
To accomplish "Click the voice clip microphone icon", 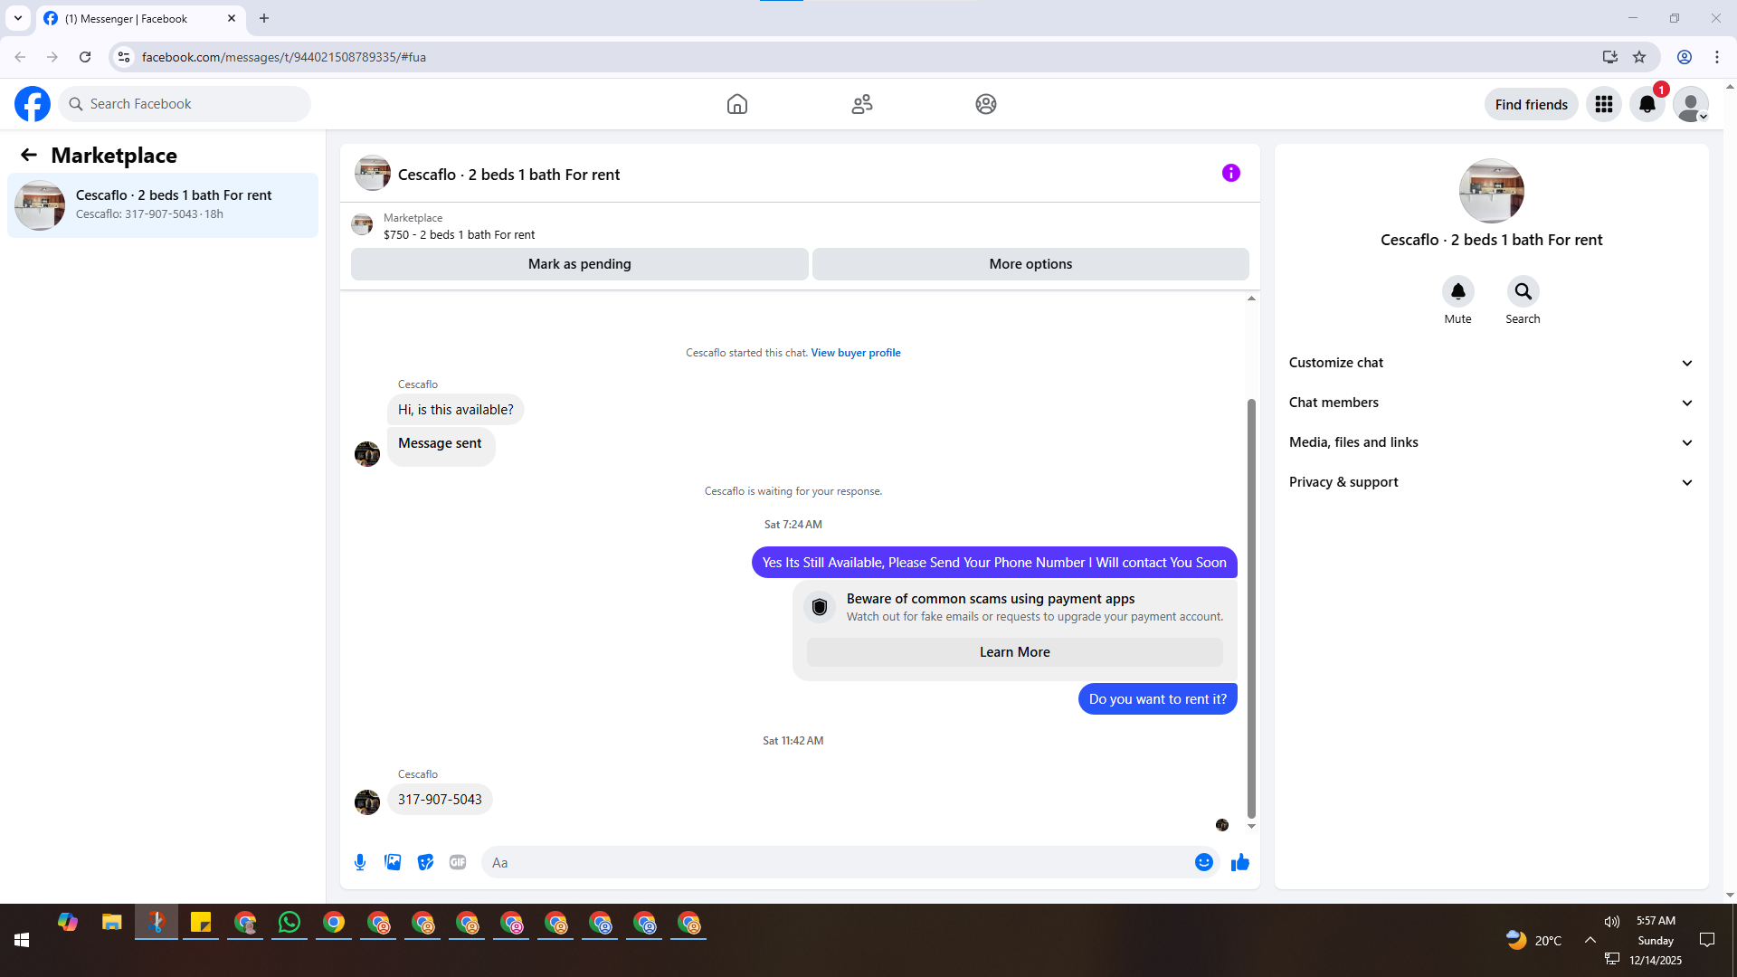I will (360, 862).
